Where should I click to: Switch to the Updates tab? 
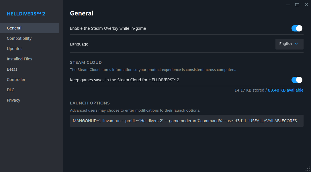[30, 49]
